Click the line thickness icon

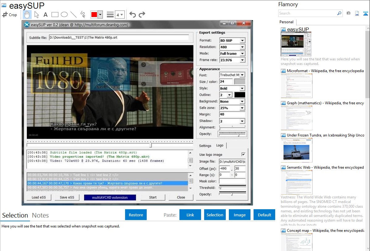point(110,15)
